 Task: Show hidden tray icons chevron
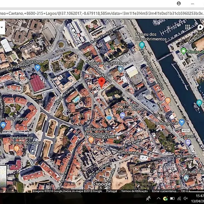(158, 198)
